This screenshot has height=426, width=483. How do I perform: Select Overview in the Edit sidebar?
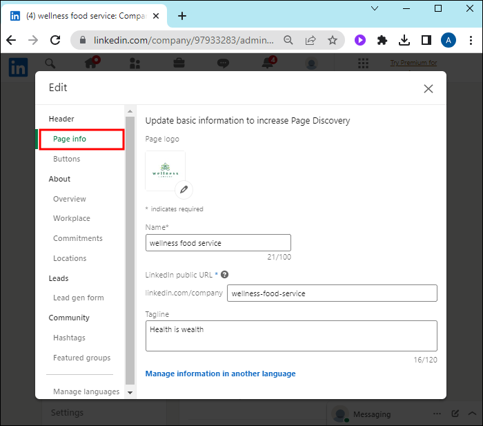(x=70, y=199)
